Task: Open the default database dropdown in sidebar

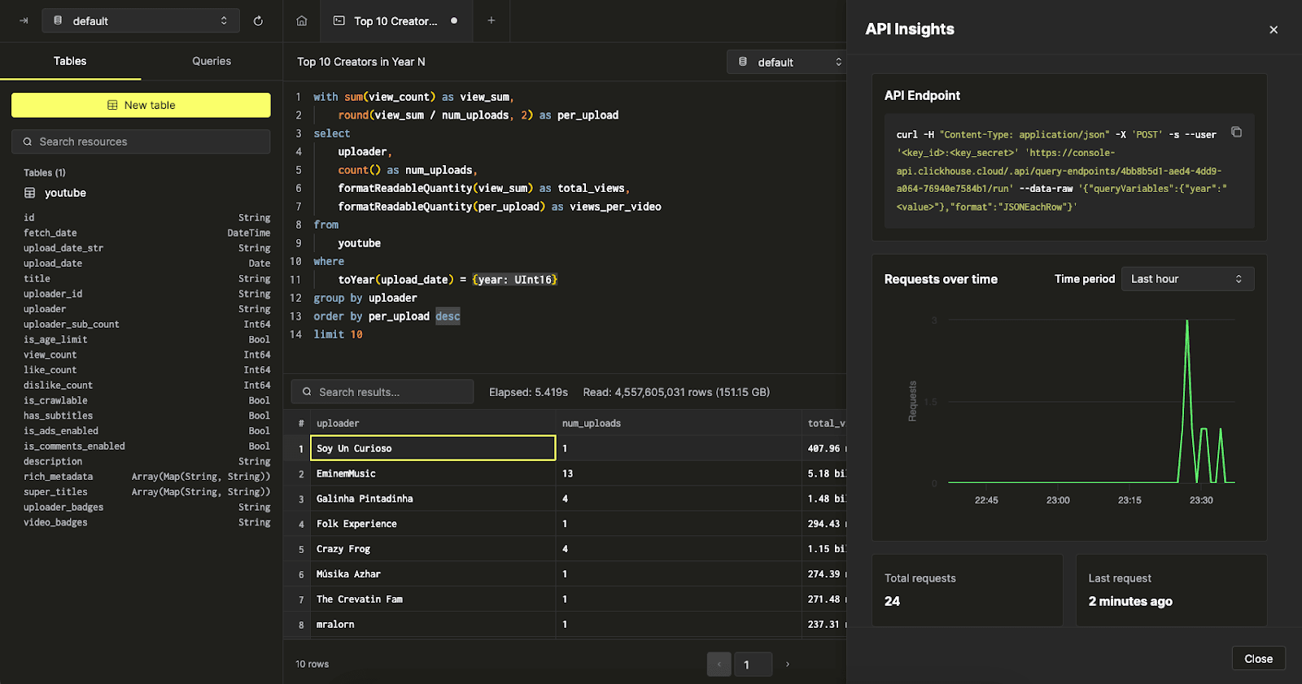Action: (x=141, y=21)
